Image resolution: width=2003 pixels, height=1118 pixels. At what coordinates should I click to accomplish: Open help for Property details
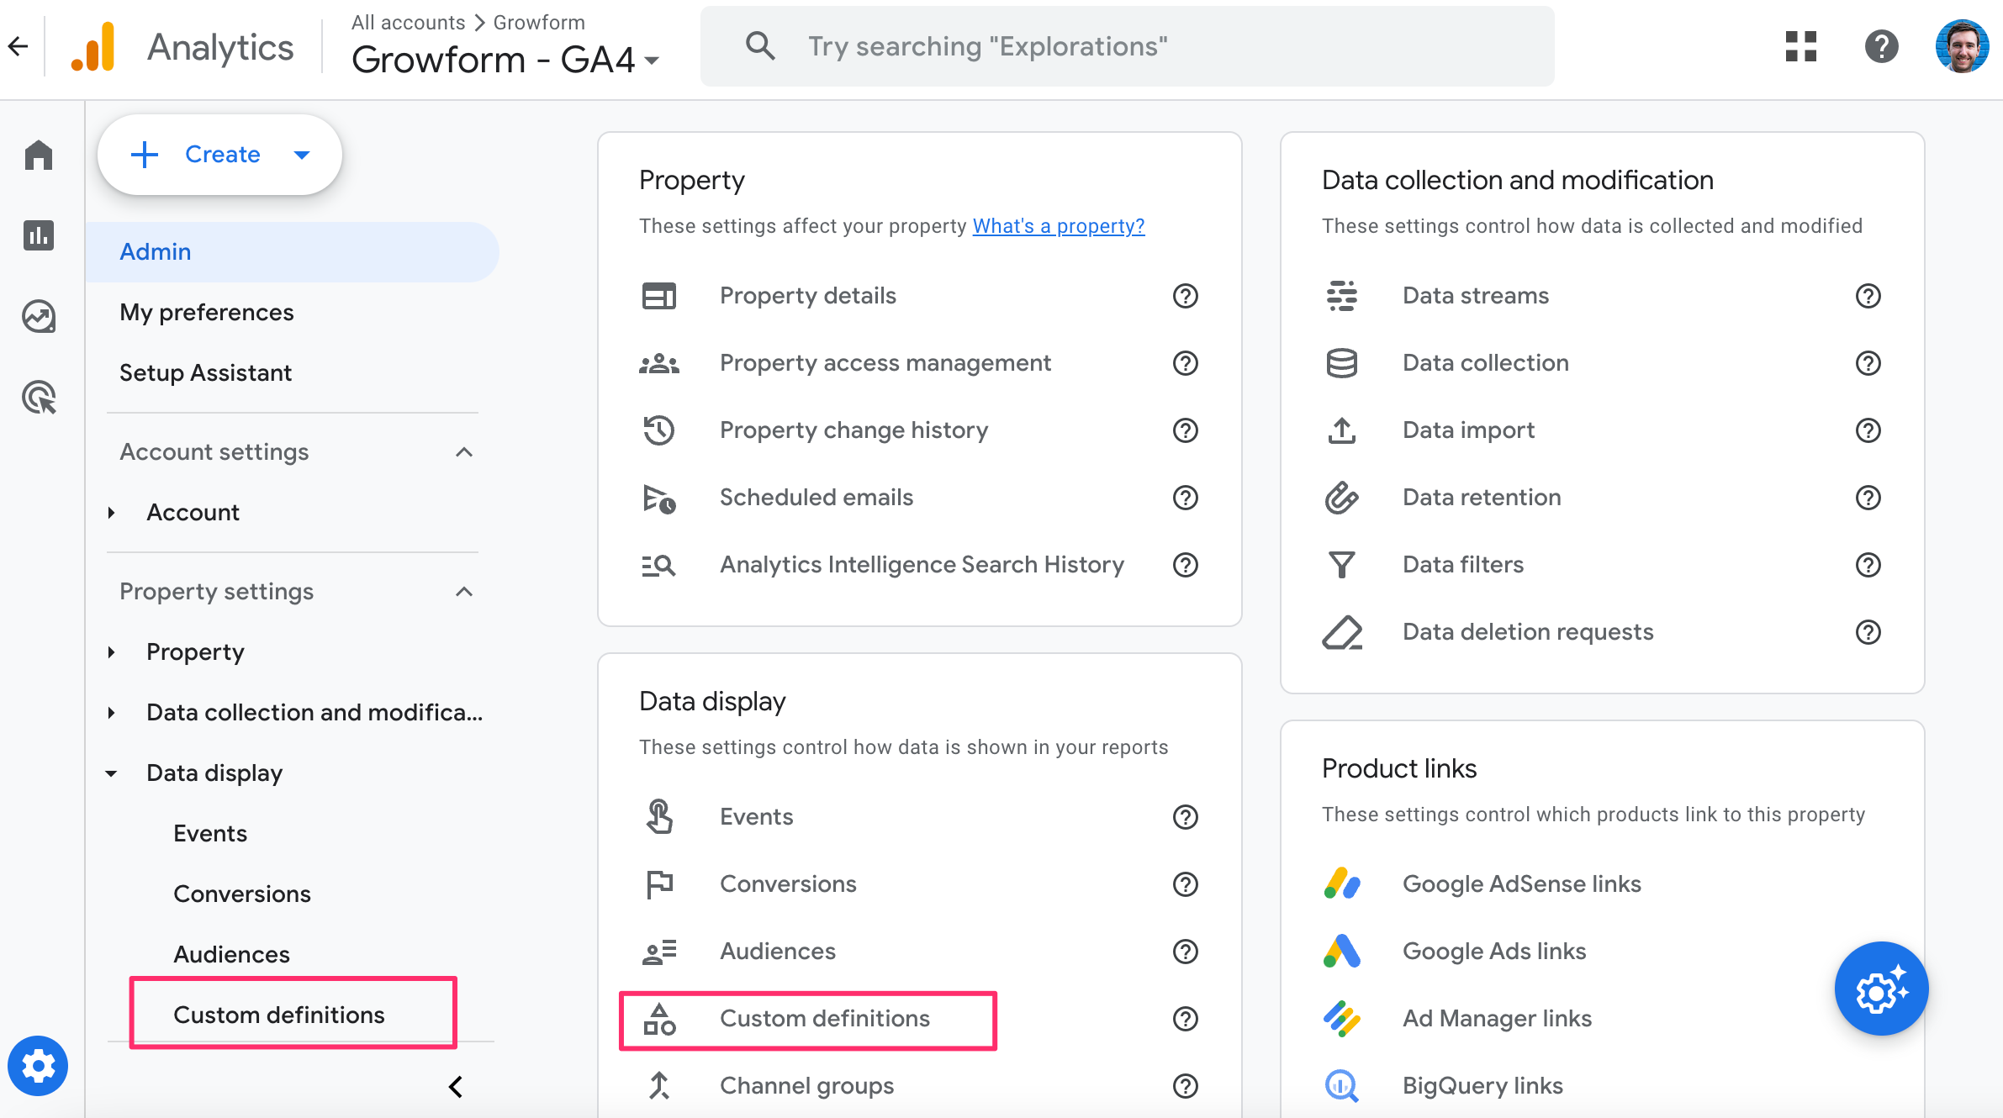(x=1186, y=296)
